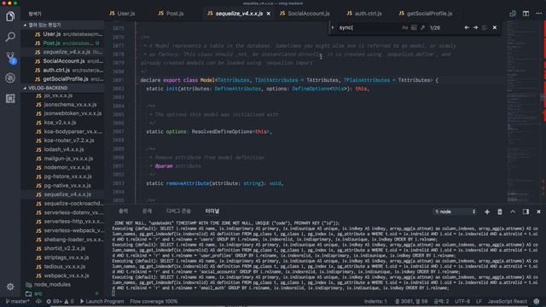Open the Explorer view in activity bar

click(x=10, y=16)
